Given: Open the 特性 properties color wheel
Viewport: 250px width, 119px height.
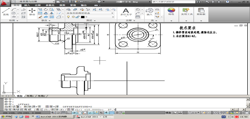Looking at the screenshot, I should click(x=171, y=11).
